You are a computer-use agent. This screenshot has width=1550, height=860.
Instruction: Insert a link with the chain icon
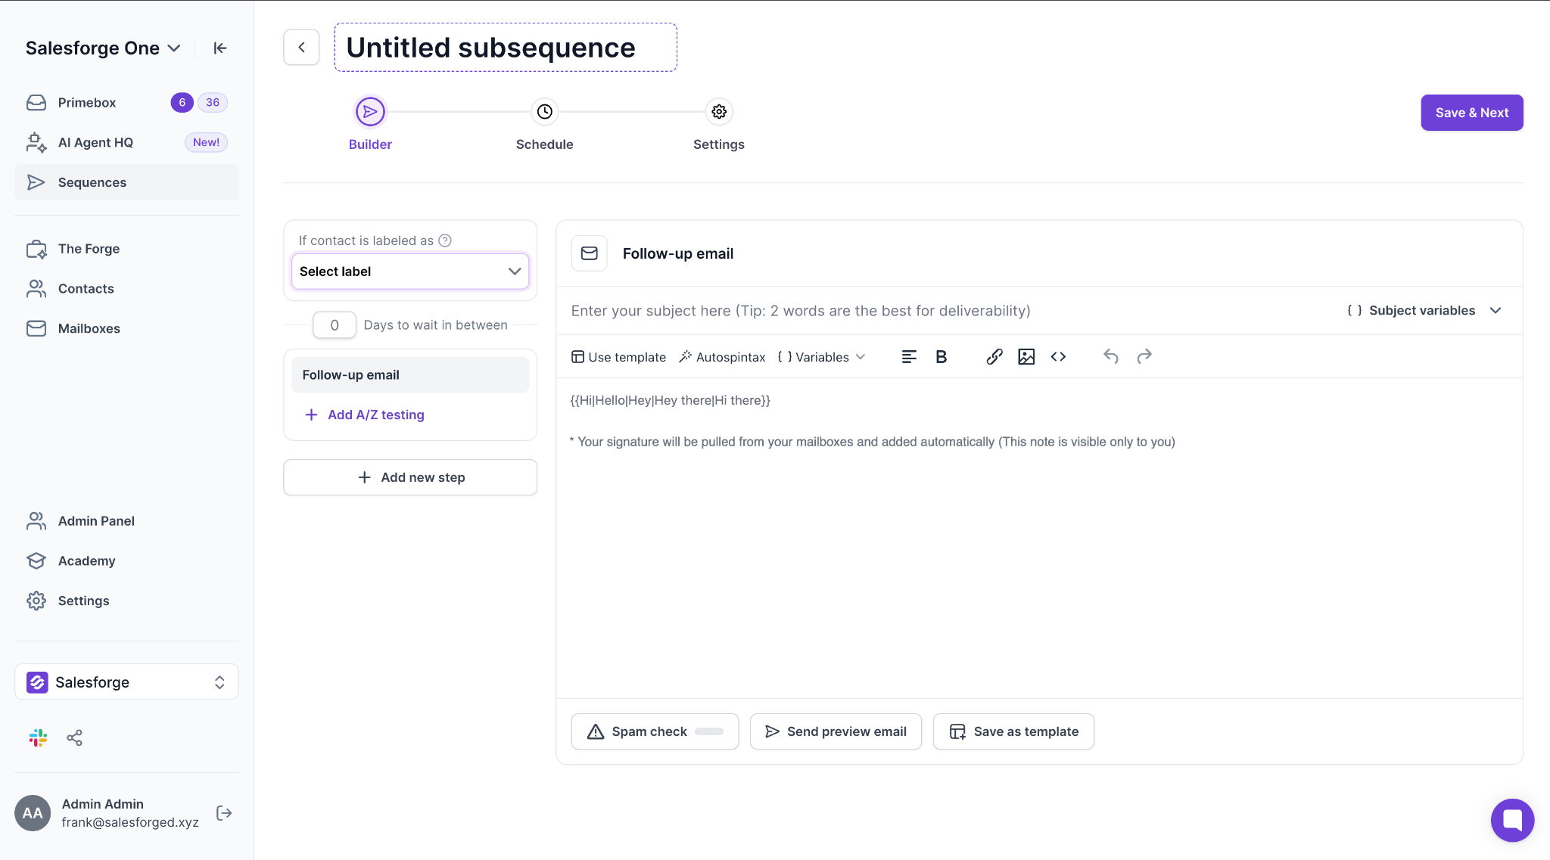pyautogui.click(x=994, y=357)
